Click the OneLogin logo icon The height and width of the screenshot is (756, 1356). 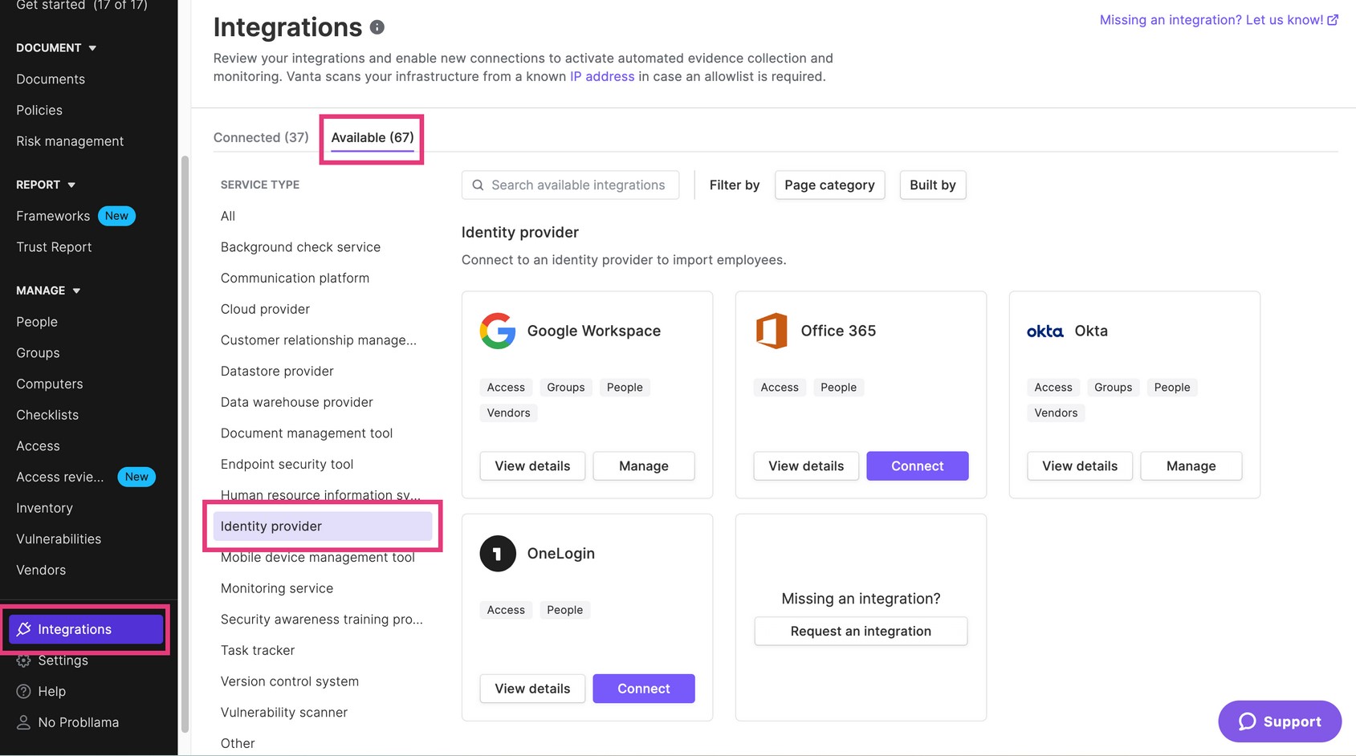[x=497, y=554]
